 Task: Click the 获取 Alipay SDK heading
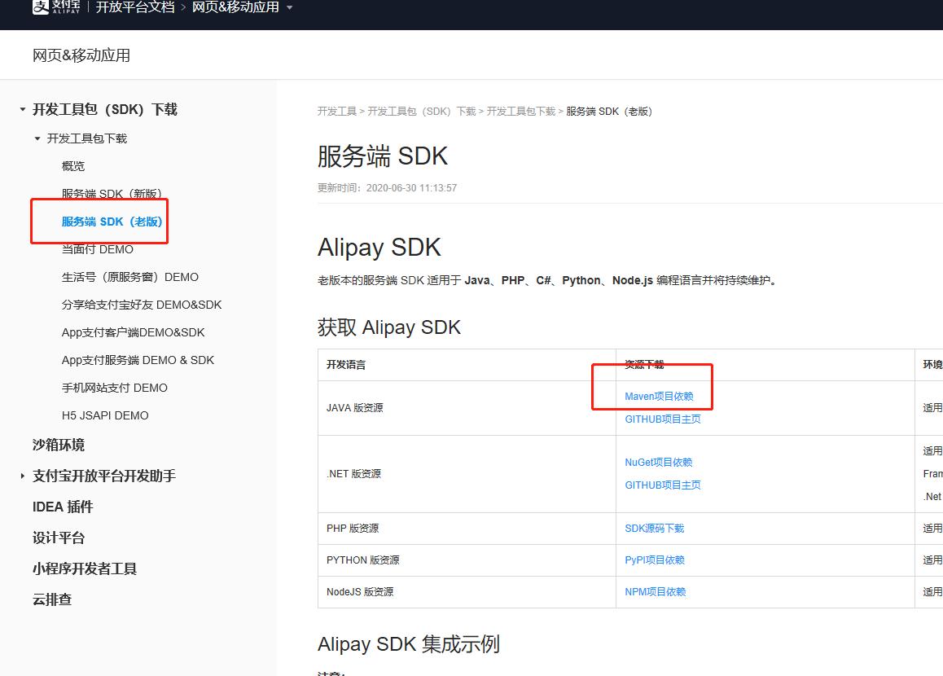point(389,327)
